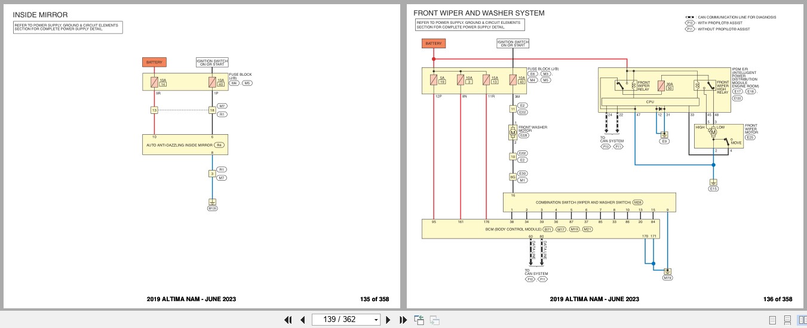
Task: Click the go to next view icon
Action: point(434,320)
